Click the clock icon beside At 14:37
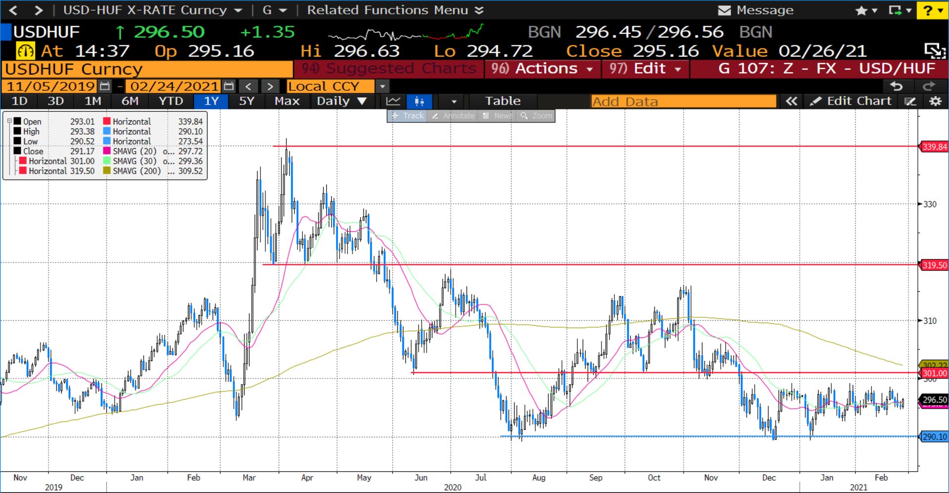This screenshot has width=949, height=493. (25, 51)
